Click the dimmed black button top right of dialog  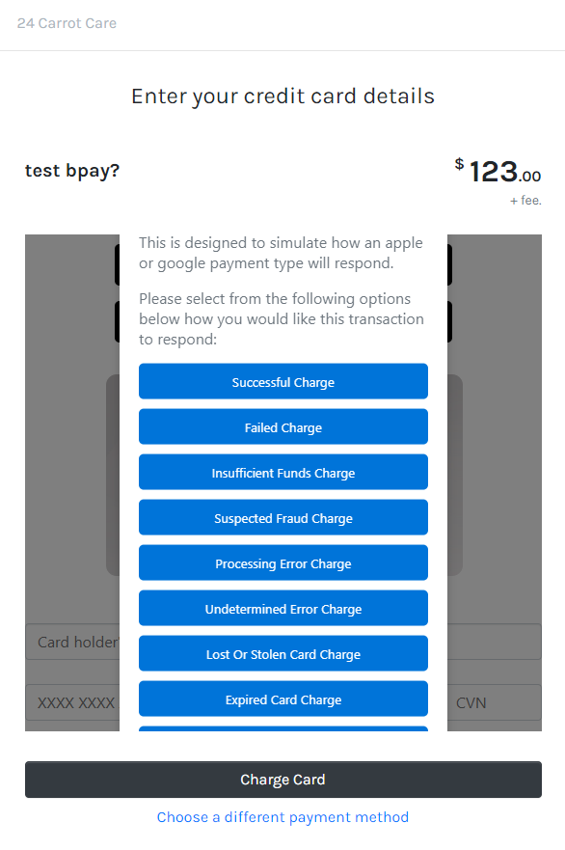pyautogui.click(x=449, y=264)
